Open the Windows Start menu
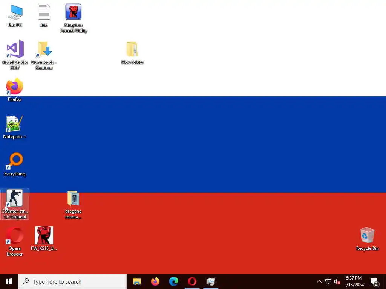This screenshot has height=289, width=386. (x=9, y=281)
